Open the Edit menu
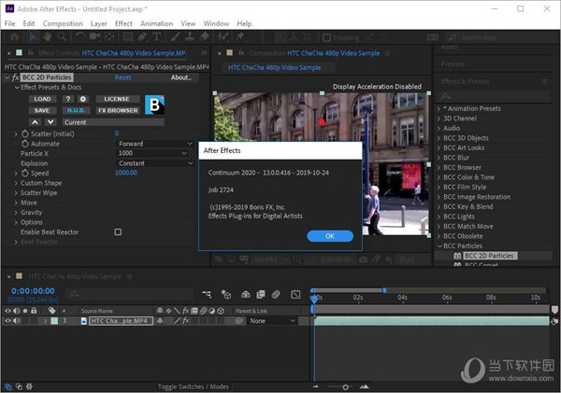This screenshot has width=561, height=393. (29, 23)
